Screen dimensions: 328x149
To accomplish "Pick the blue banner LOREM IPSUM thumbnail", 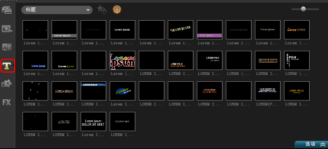I will coord(93,91).
